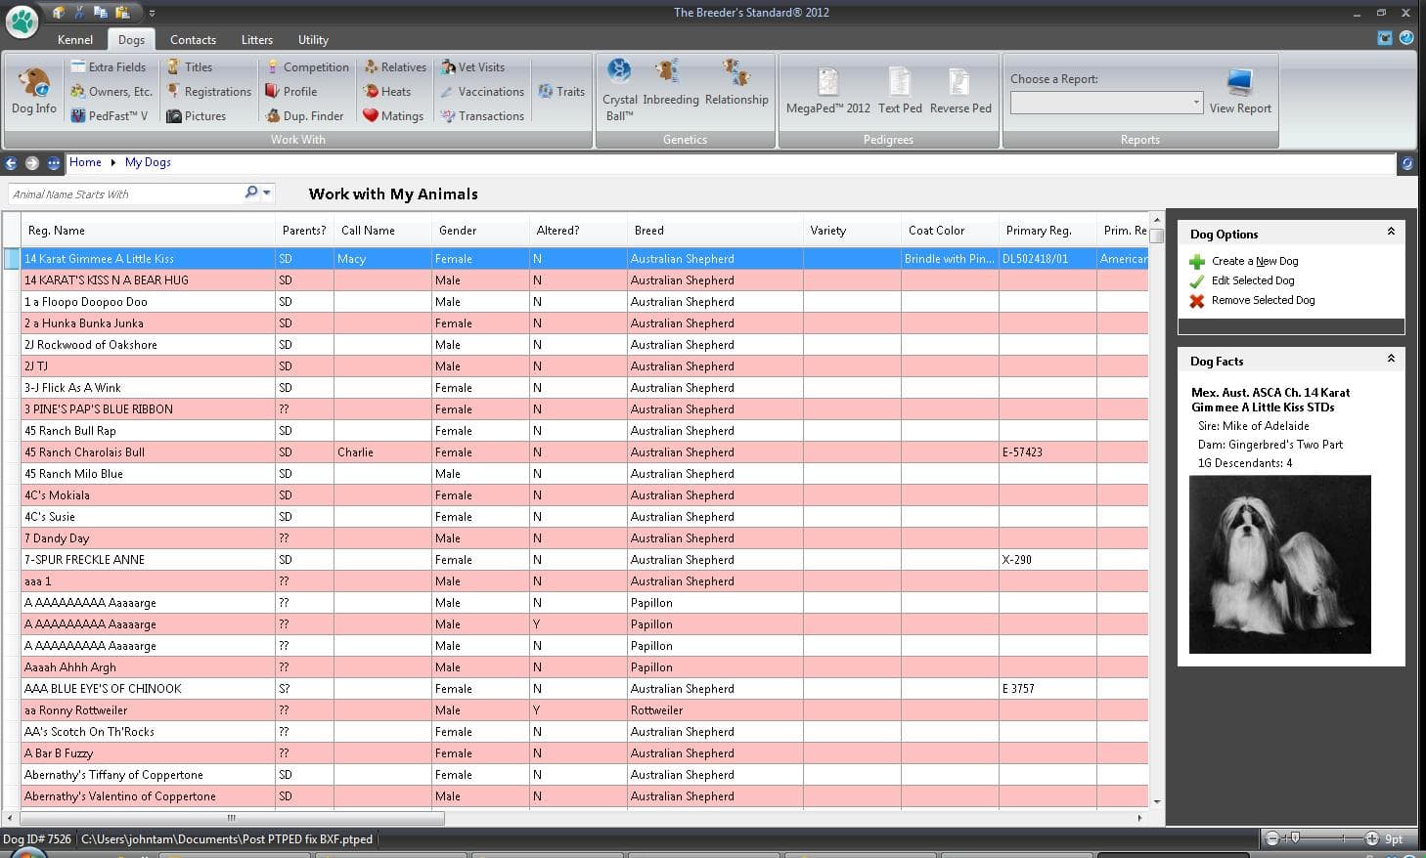The width and height of the screenshot is (1426, 858).
Task: Click Remove Selected Dog
Action: click(1262, 301)
